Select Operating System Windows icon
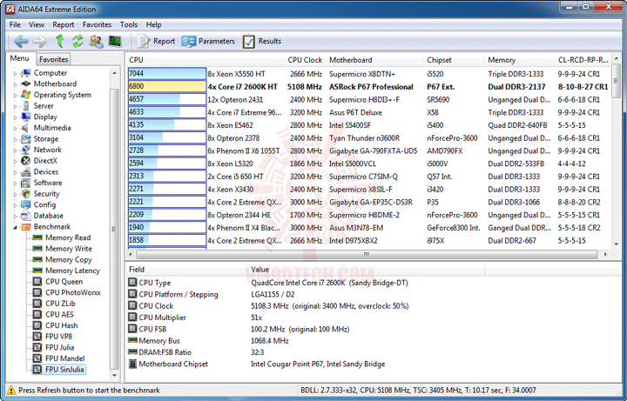The width and height of the screenshot is (627, 401). (26, 95)
